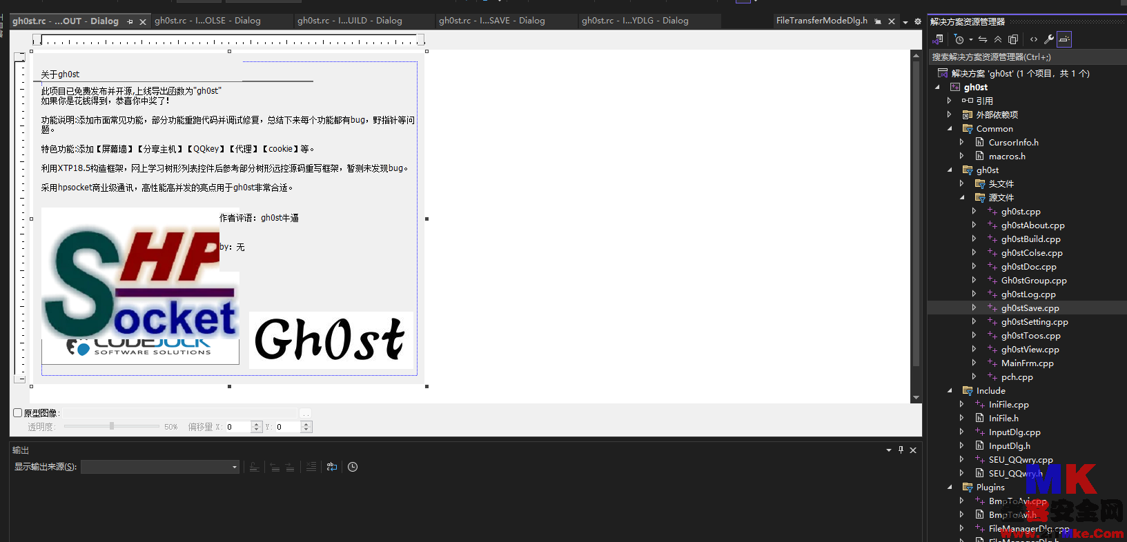Adjust the 透明度 slider

(112, 426)
